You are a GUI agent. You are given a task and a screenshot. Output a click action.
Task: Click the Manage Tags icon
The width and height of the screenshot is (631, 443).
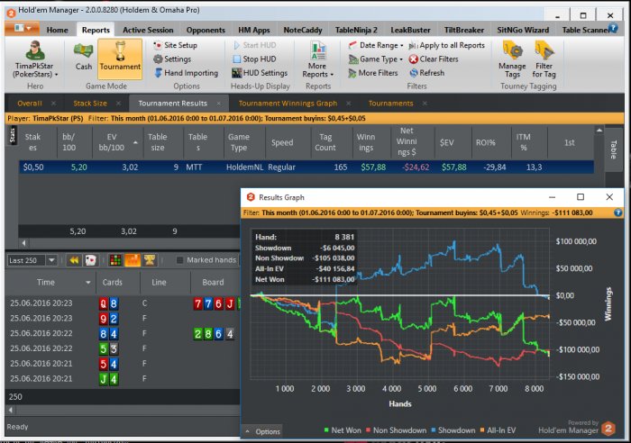(x=512, y=59)
